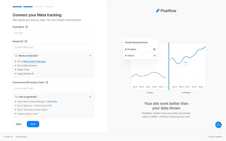
Task: Collapse the Where to find this section
Action: (90, 56)
